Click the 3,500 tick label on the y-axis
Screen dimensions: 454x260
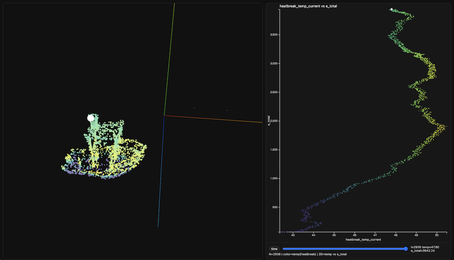[271, 34]
